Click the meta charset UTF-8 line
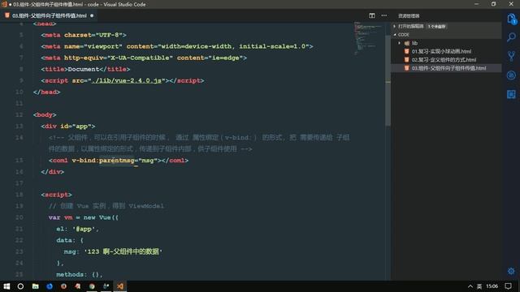Screen dimensions: 520x292 84,35
